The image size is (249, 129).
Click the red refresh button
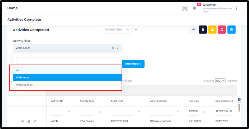tap(222, 29)
